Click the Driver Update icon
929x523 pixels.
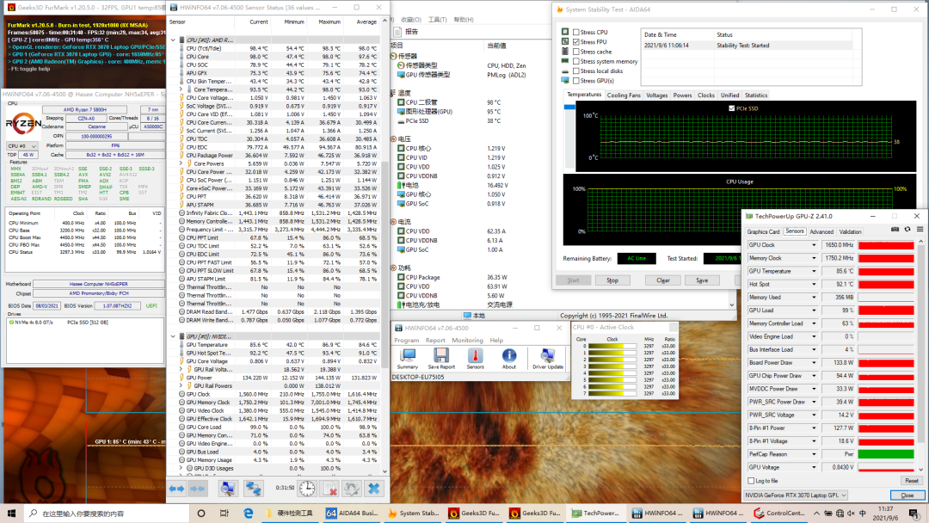(548, 356)
